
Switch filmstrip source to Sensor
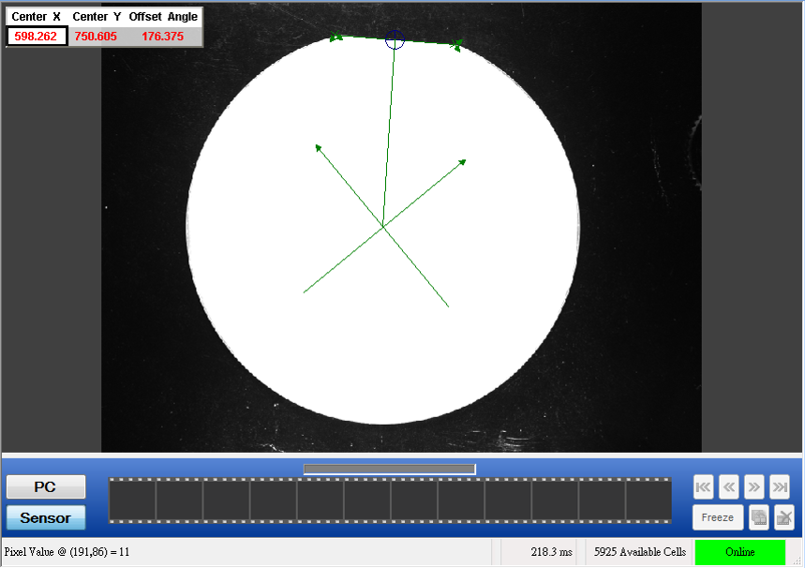[x=46, y=517]
